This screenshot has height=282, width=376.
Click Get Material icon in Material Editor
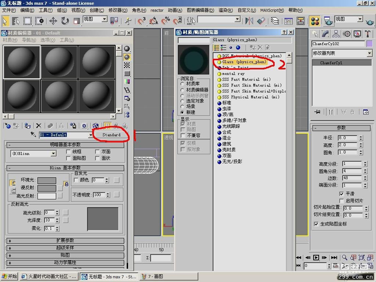[x=8, y=125]
